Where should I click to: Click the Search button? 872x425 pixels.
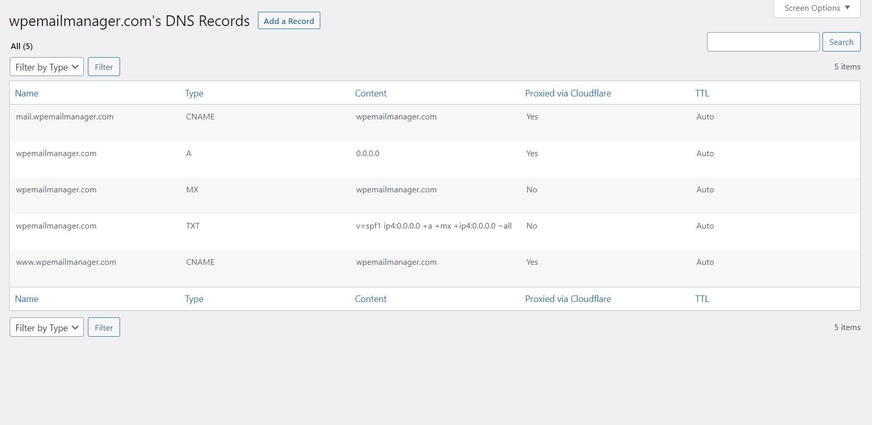pyautogui.click(x=841, y=42)
